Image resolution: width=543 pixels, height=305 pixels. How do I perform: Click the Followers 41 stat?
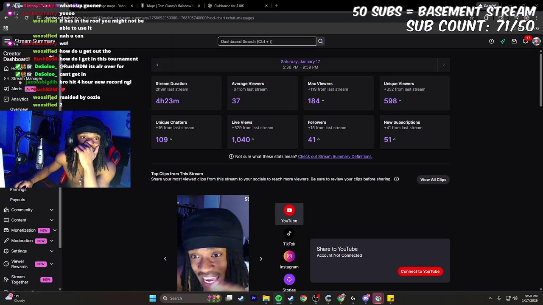[339, 132]
